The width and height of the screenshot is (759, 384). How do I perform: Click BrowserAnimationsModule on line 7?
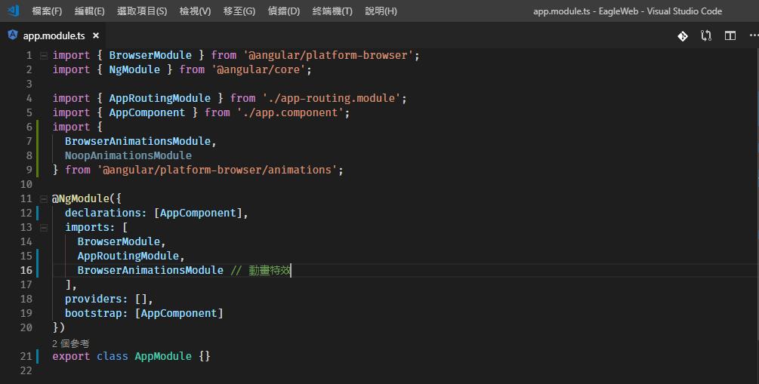[138, 141]
